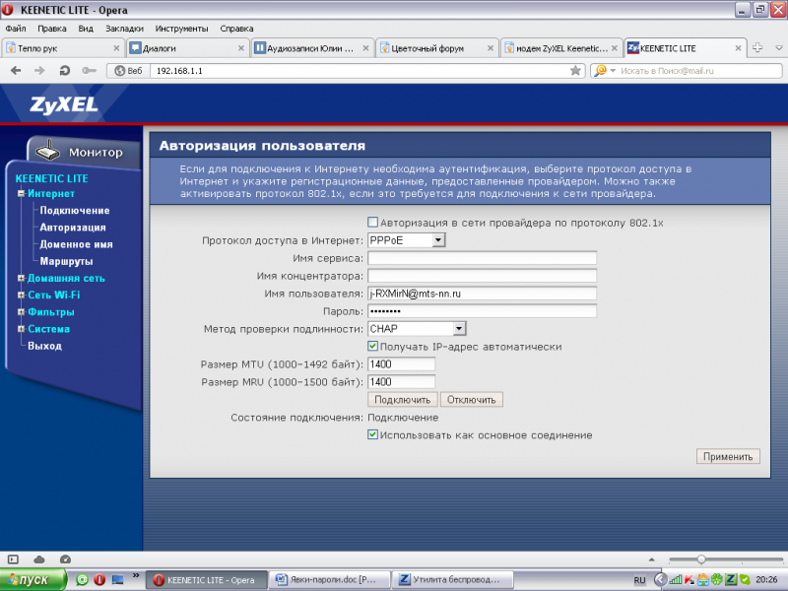Screen dimensions: 788x591
Task: Click the Подключить button
Action: [x=403, y=400]
